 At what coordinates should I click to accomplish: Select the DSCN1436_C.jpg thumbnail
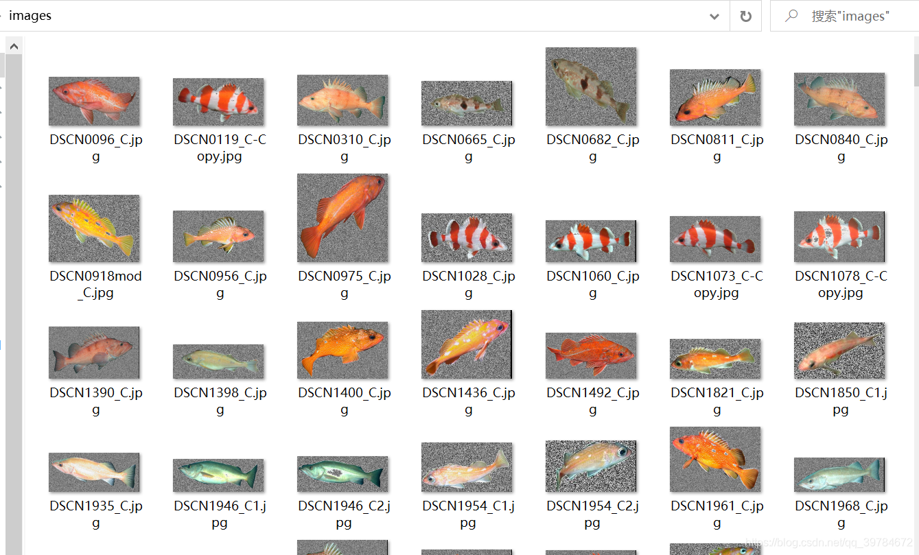pyautogui.click(x=467, y=344)
